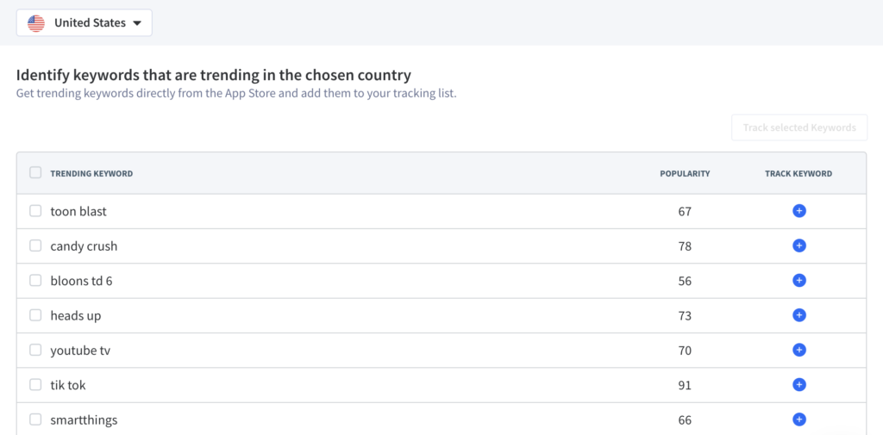Tick the checkbox for toon blast
Image resolution: width=883 pixels, height=435 pixels.
click(35, 211)
